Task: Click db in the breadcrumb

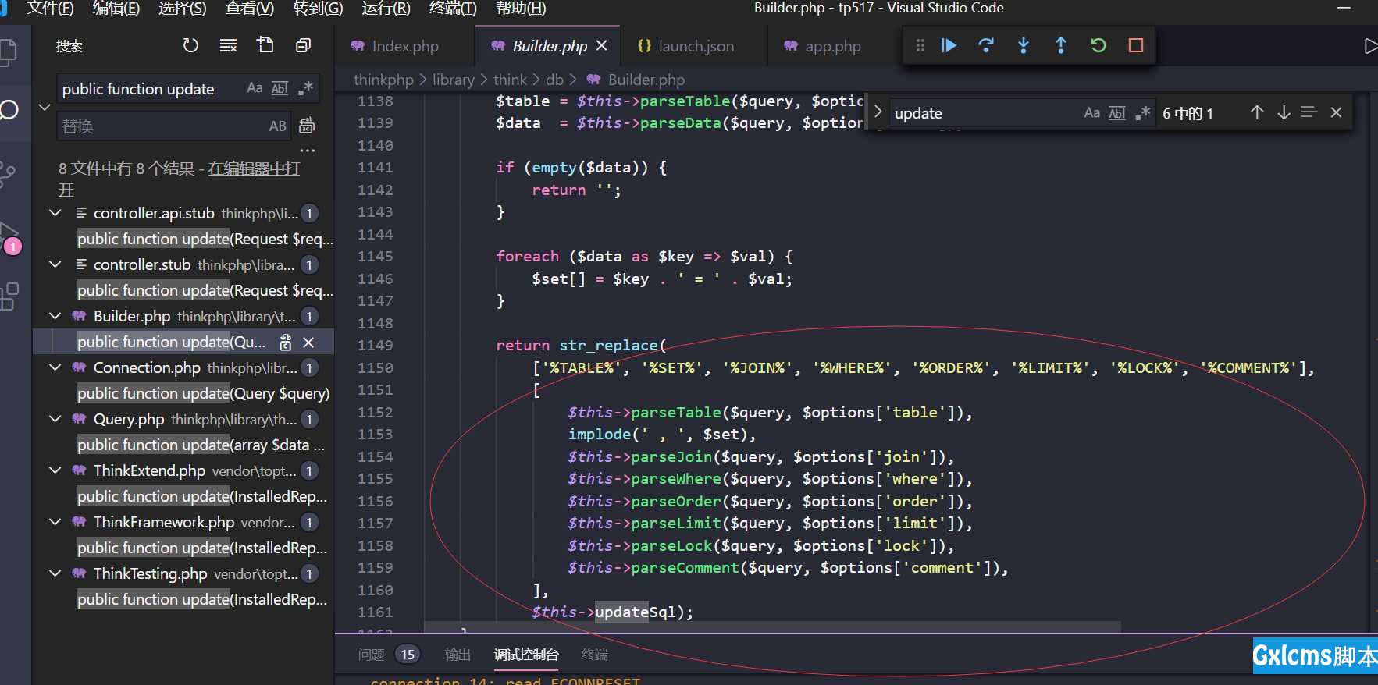Action: (554, 80)
